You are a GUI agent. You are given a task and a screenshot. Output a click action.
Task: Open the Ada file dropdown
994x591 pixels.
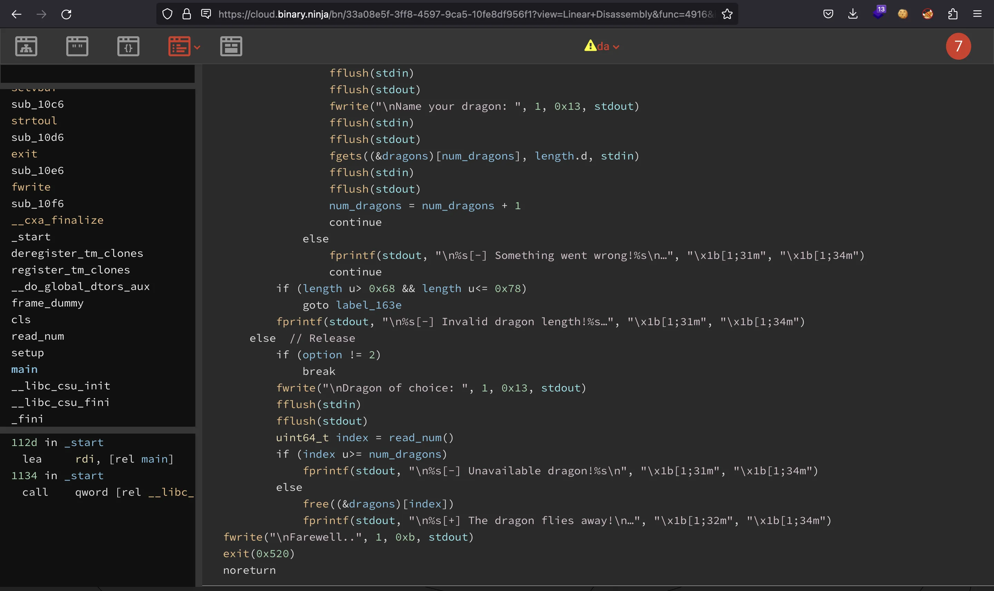[x=602, y=46]
